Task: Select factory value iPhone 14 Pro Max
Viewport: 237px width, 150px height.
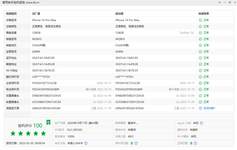Action: [x=44, y=20]
